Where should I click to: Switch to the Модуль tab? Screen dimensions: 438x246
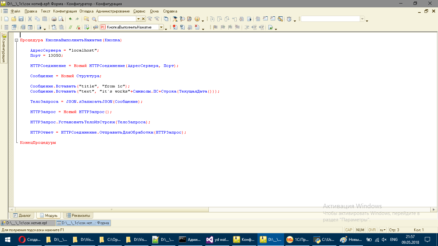[x=48, y=216]
